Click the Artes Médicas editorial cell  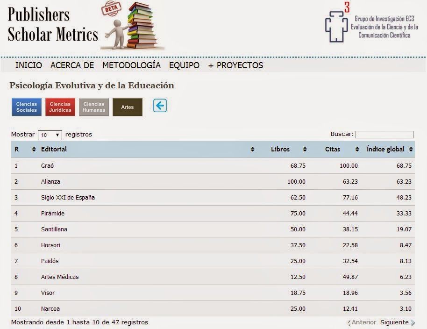(60, 277)
